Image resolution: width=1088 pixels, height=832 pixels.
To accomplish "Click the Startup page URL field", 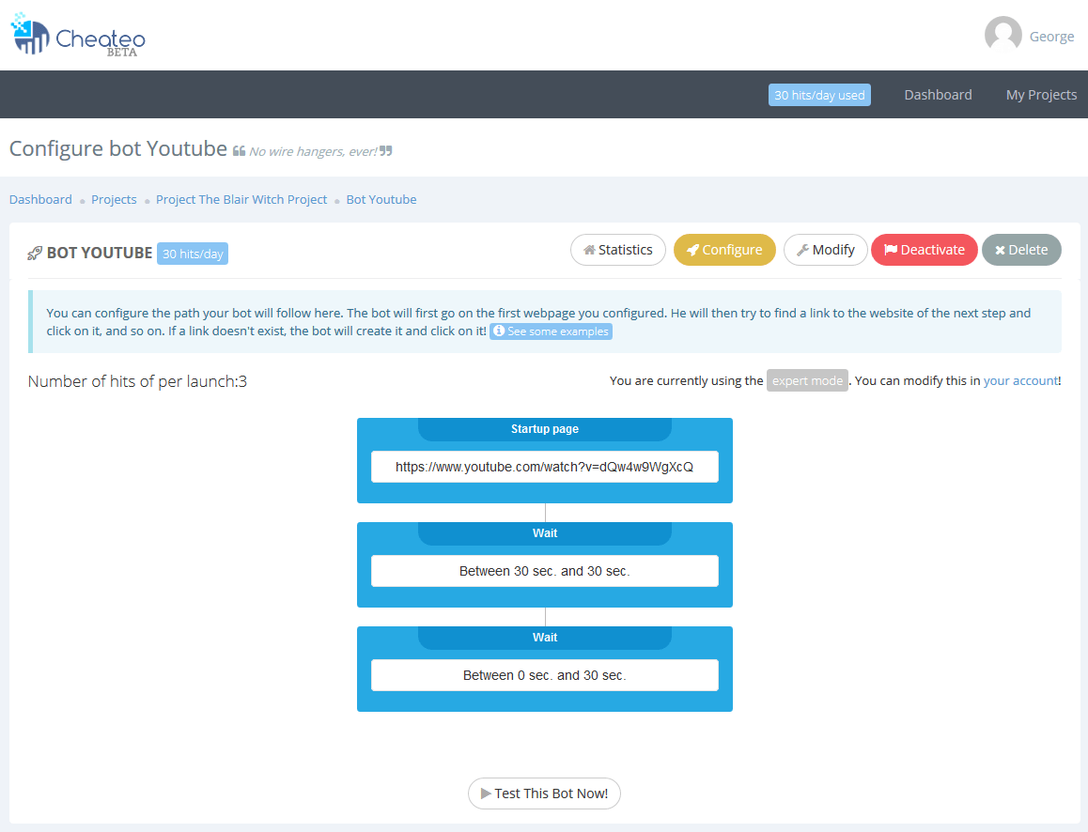I will click(545, 467).
